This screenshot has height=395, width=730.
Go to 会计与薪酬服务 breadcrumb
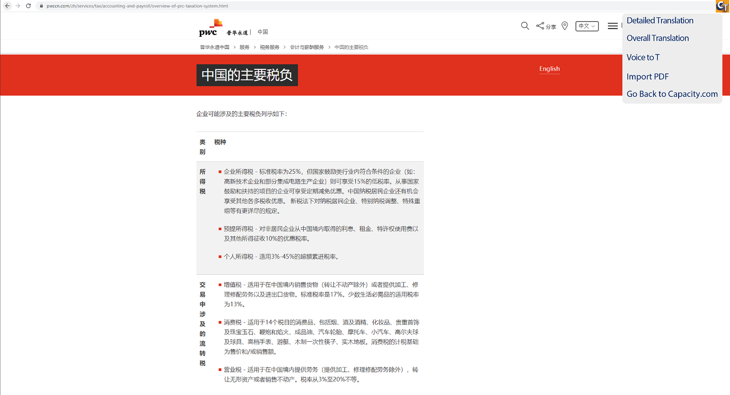tap(307, 47)
